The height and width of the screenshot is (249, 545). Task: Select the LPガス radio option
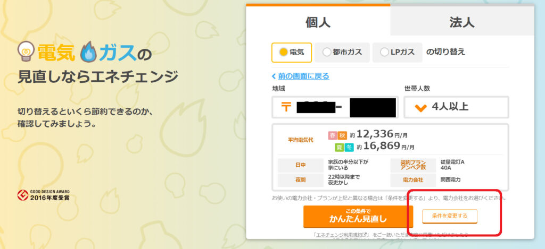(x=397, y=53)
